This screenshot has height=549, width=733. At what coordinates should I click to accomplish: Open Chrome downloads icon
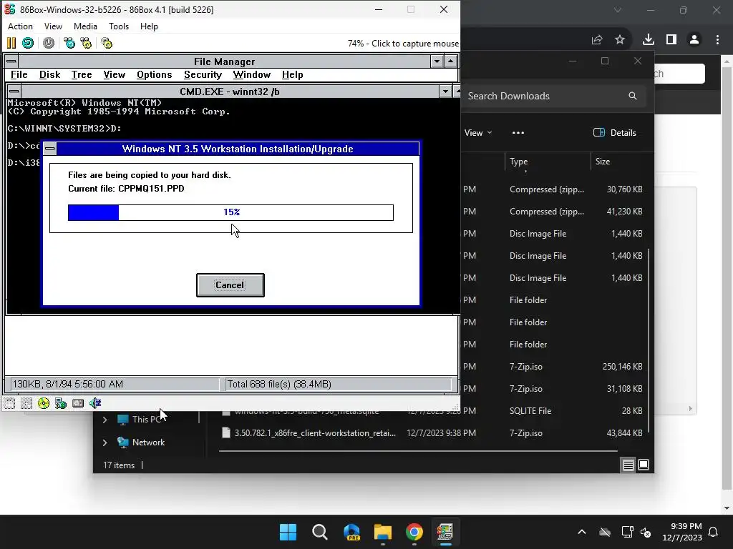(649, 40)
